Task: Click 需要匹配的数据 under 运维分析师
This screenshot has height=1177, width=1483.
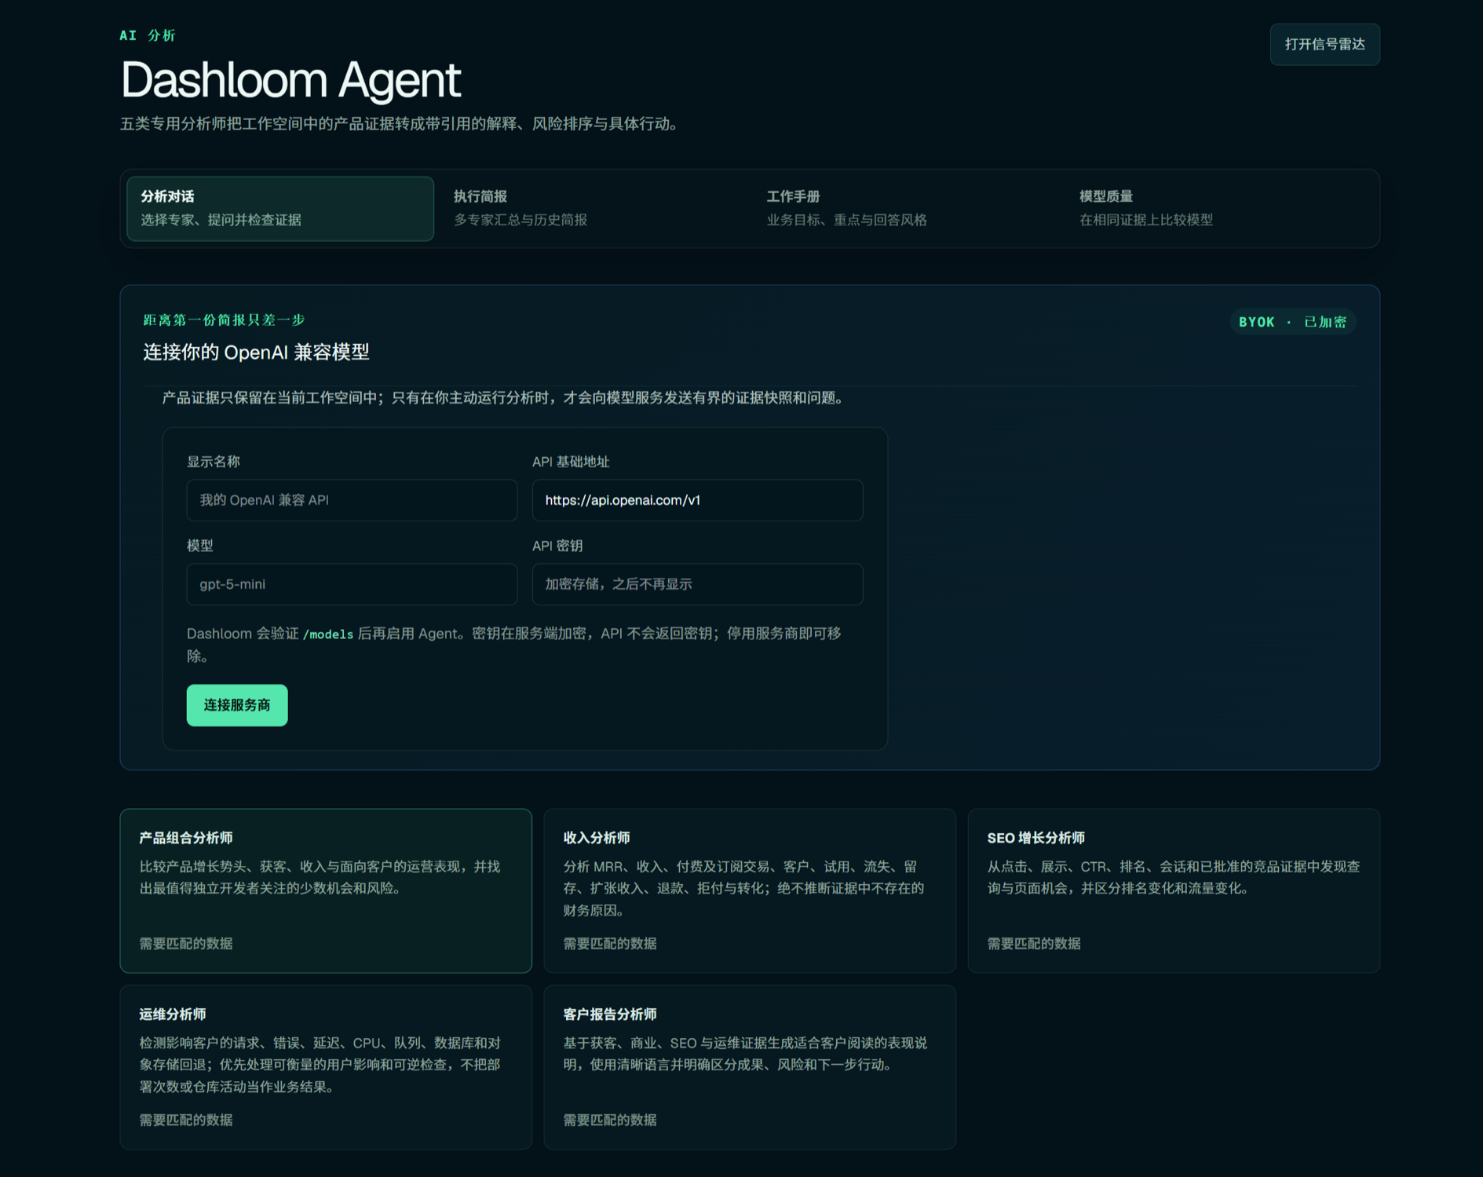Action: tap(186, 1120)
